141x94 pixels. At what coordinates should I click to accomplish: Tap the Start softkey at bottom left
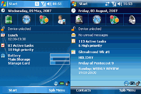coord(13,90)
